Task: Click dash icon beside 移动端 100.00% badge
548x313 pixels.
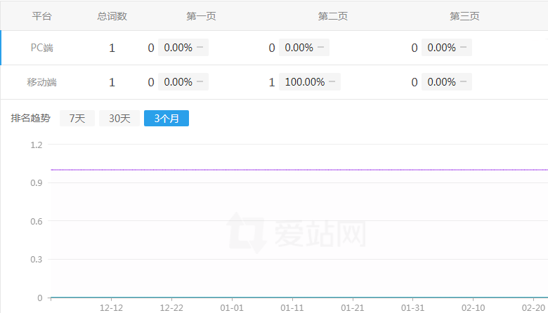Action: [333, 82]
